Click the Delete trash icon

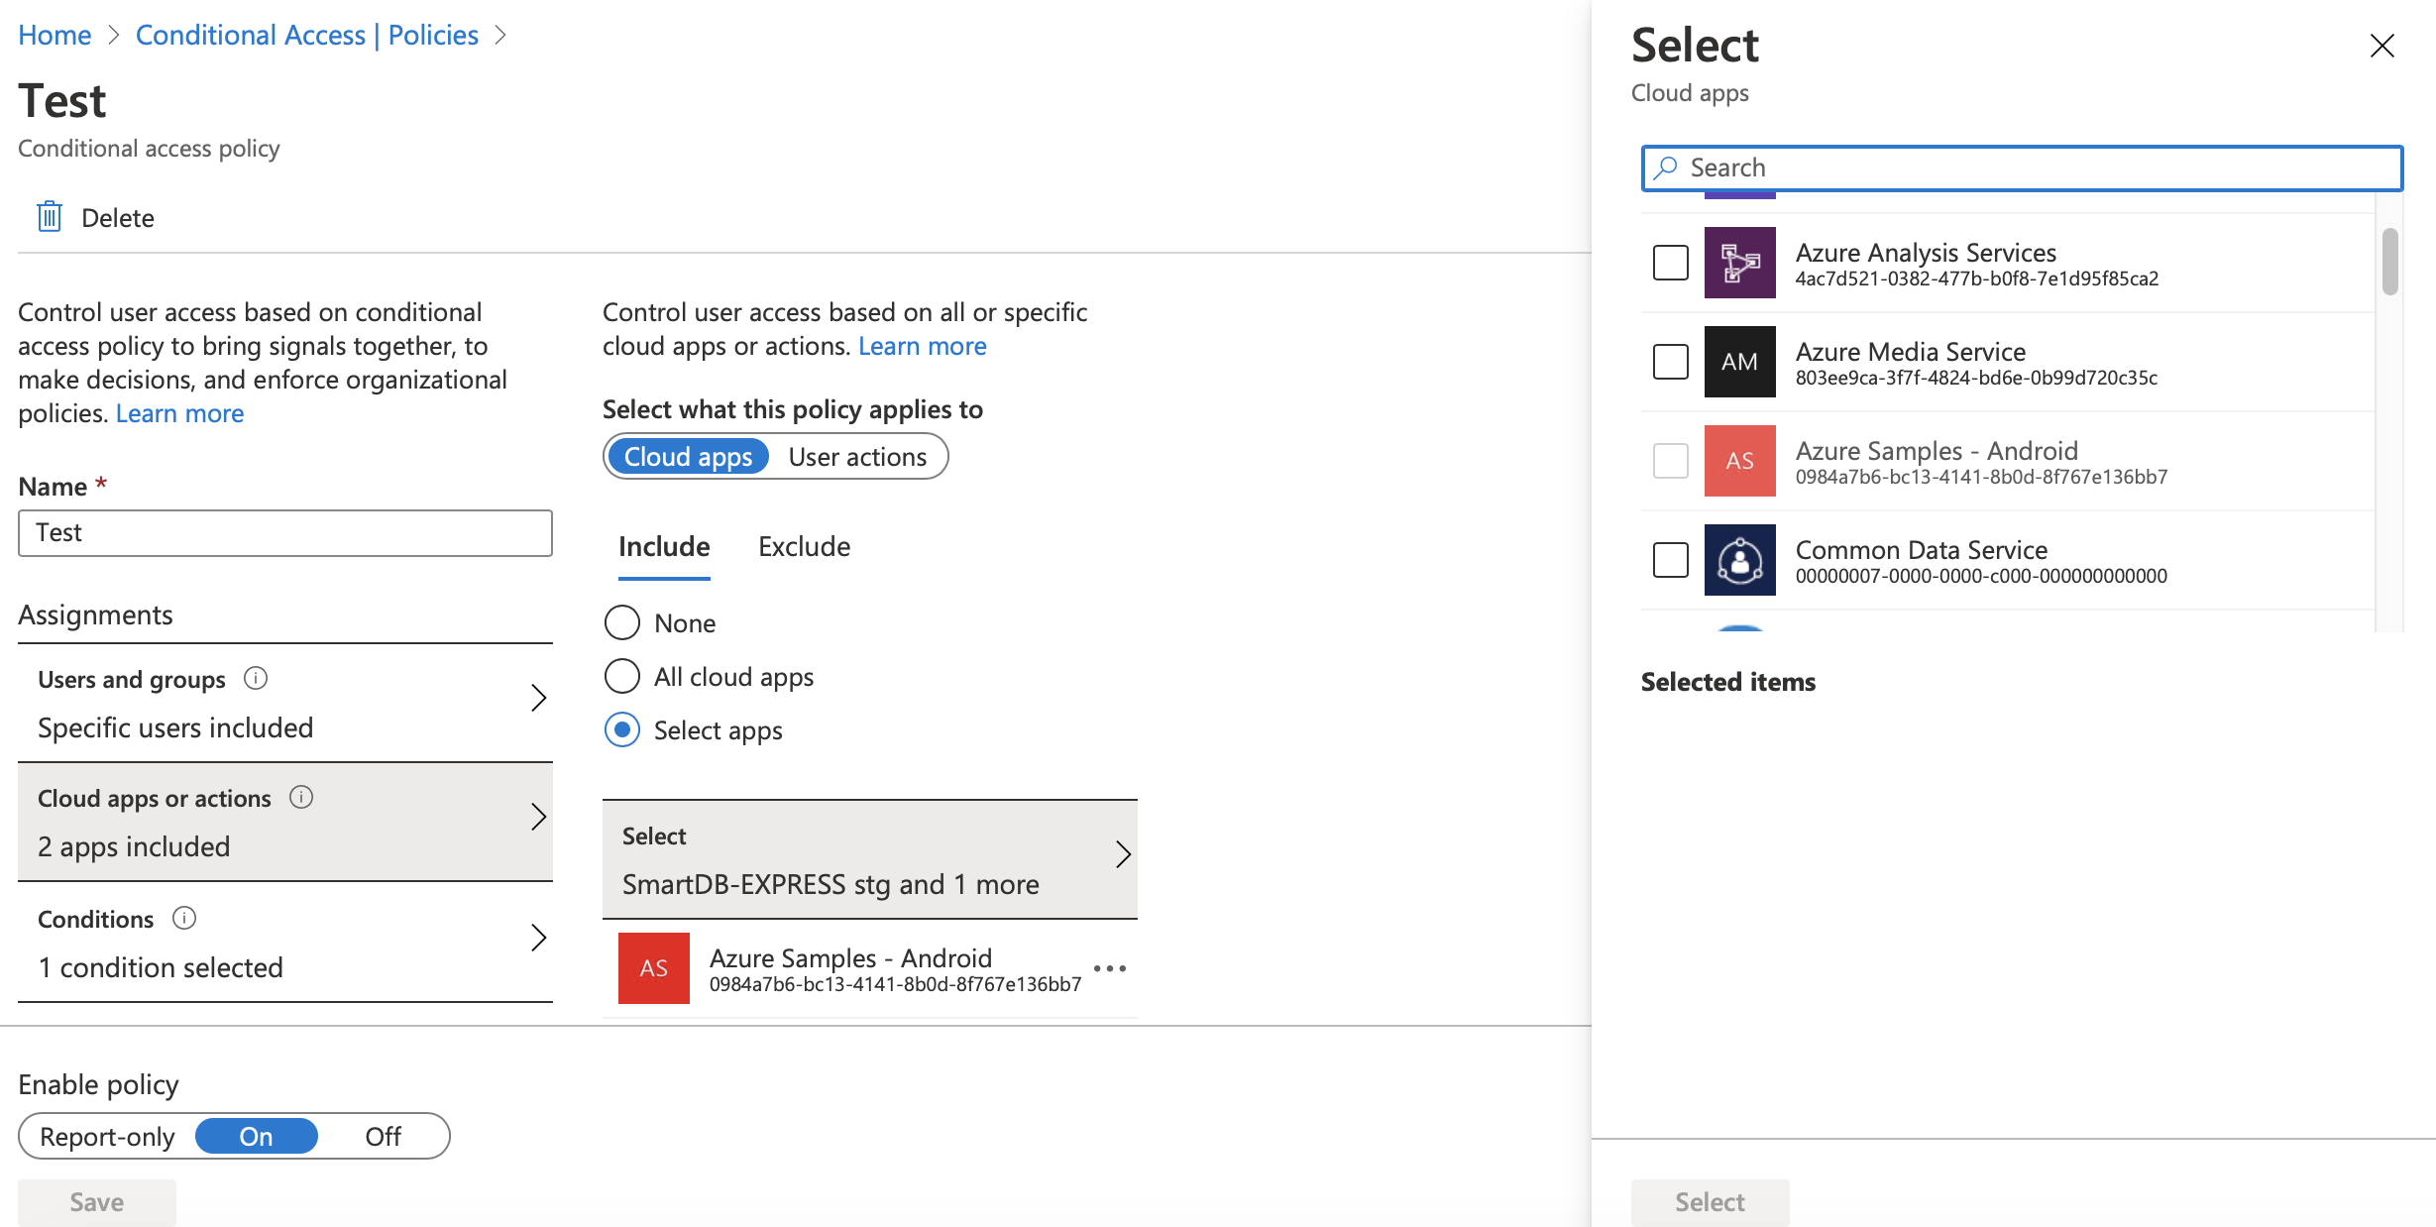[48, 217]
